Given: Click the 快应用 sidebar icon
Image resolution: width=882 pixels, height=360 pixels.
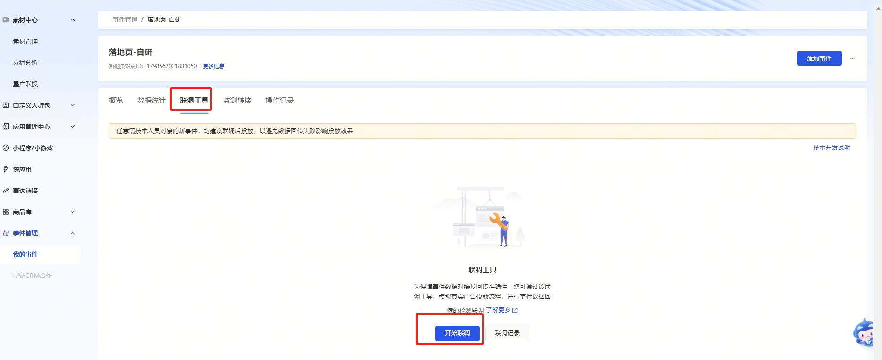Looking at the screenshot, I should coord(6,169).
